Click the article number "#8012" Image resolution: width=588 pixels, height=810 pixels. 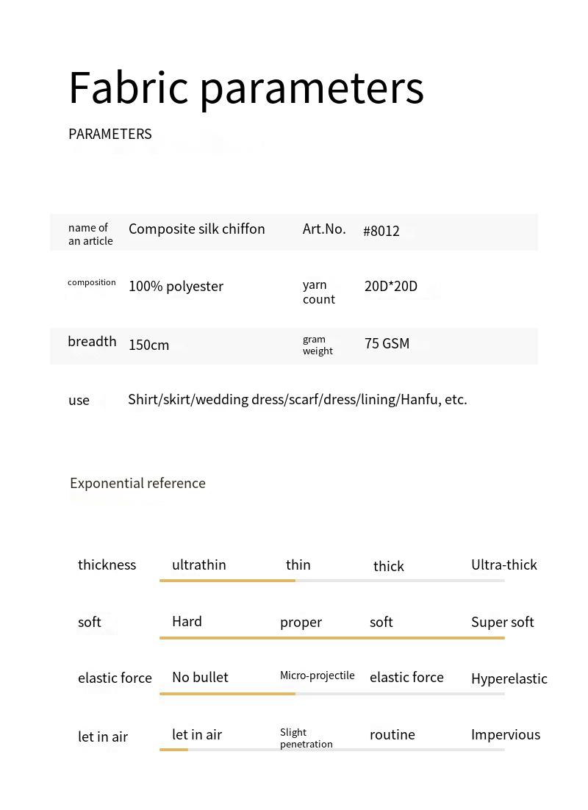[381, 231]
